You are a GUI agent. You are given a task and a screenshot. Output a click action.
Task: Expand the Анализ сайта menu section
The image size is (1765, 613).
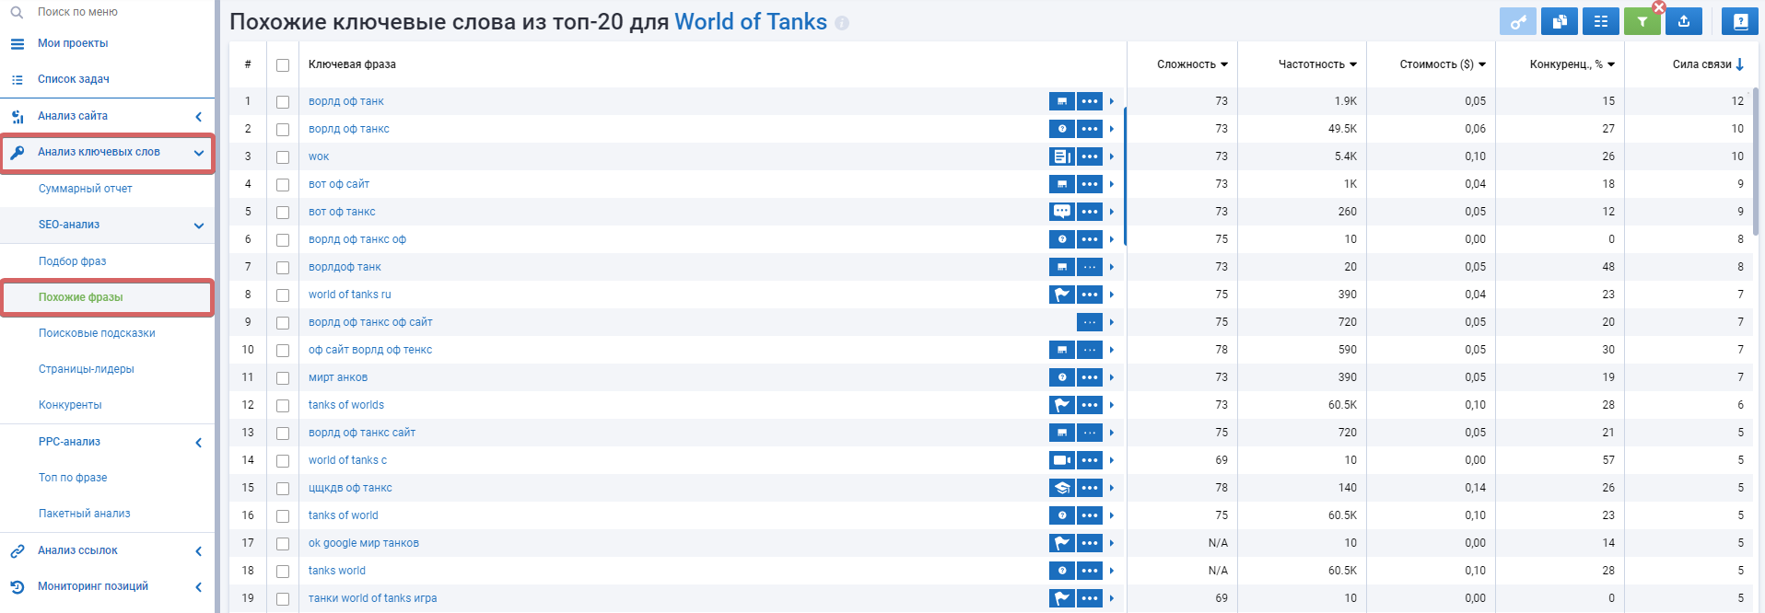point(199,117)
